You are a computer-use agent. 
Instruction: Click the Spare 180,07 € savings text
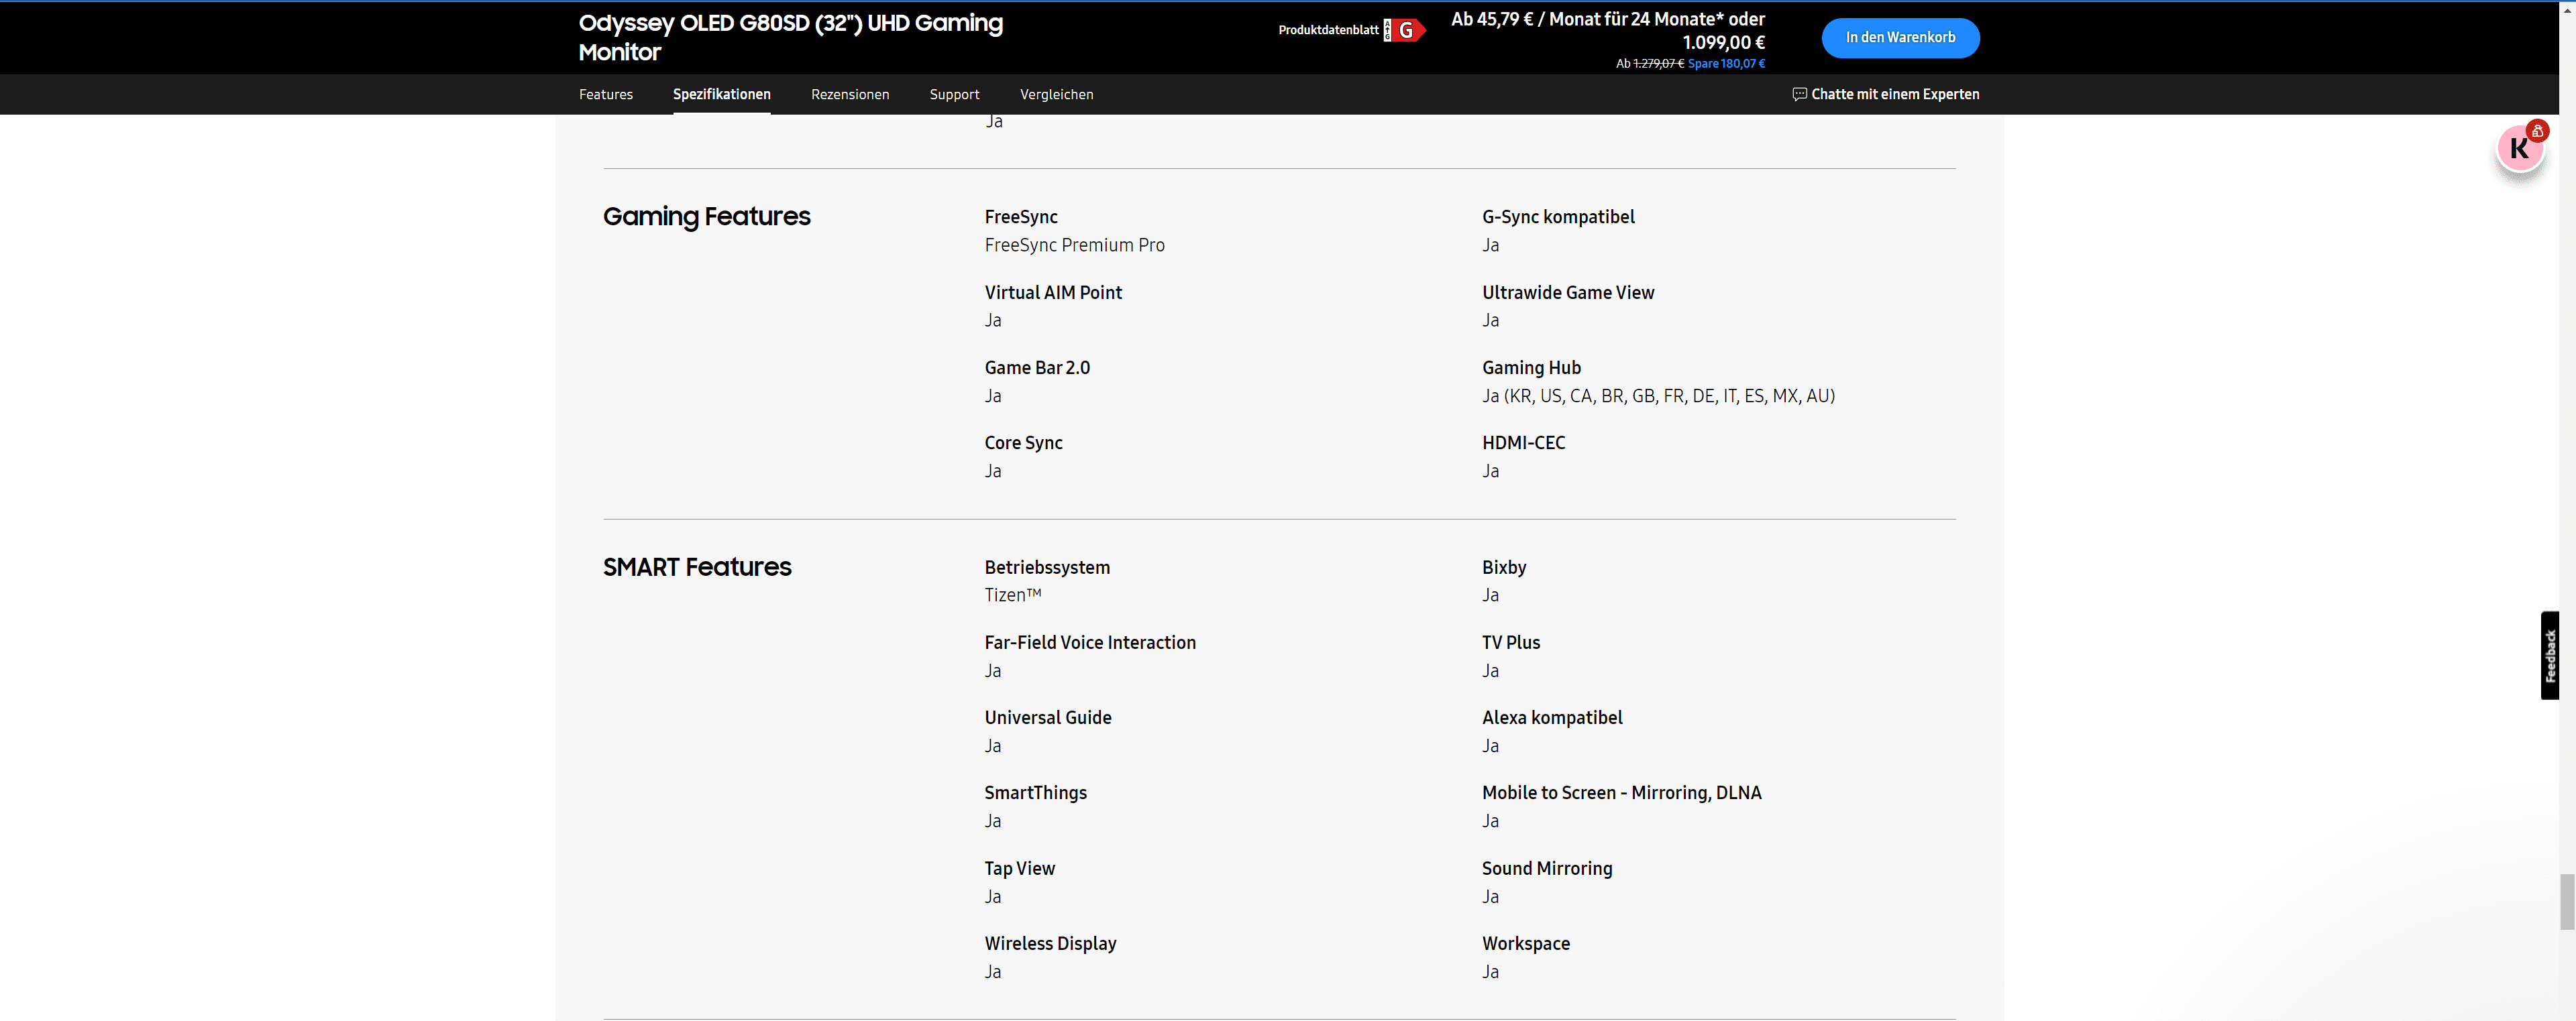click(x=1726, y=64)
